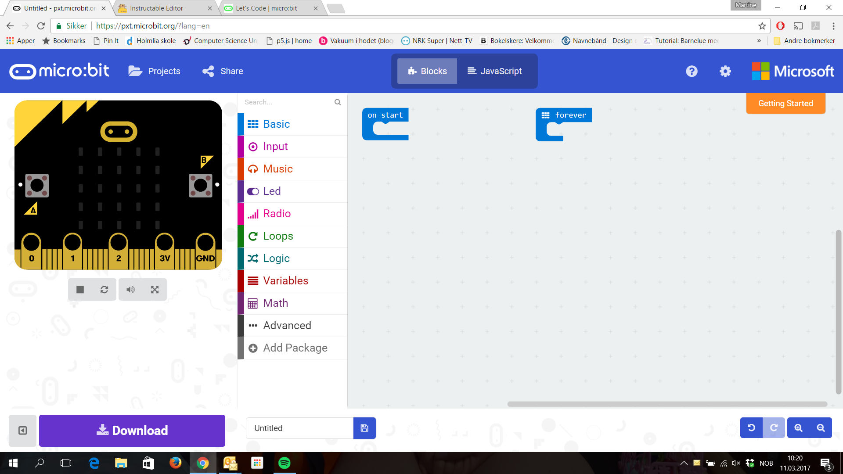The width and height of the screenshot is (843, 474).
Task: Open the Help question mark menu
Action: pos(692,71)
